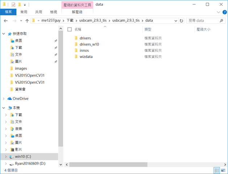Switch to large icons view in status bar
Screen dimensions: 228x174
[x=223, y=170]
